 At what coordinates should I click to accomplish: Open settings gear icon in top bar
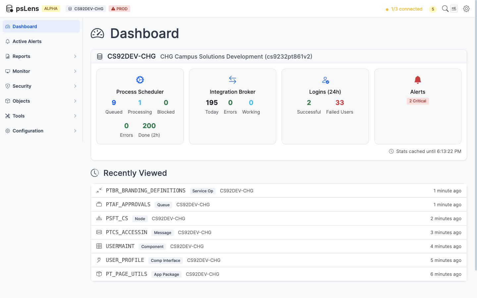[466, 9]
